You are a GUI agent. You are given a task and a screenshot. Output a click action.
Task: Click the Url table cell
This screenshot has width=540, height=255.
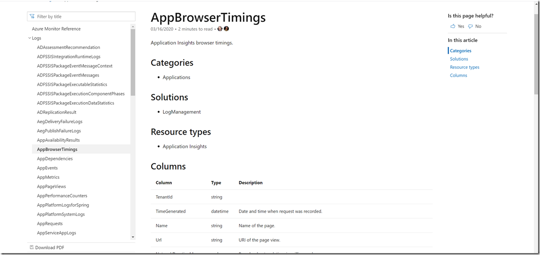[158, 240]
